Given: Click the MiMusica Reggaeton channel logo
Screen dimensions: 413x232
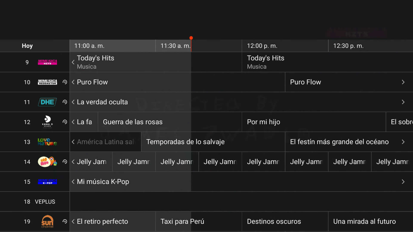Looking at the screenshot, I should (47, 82).
